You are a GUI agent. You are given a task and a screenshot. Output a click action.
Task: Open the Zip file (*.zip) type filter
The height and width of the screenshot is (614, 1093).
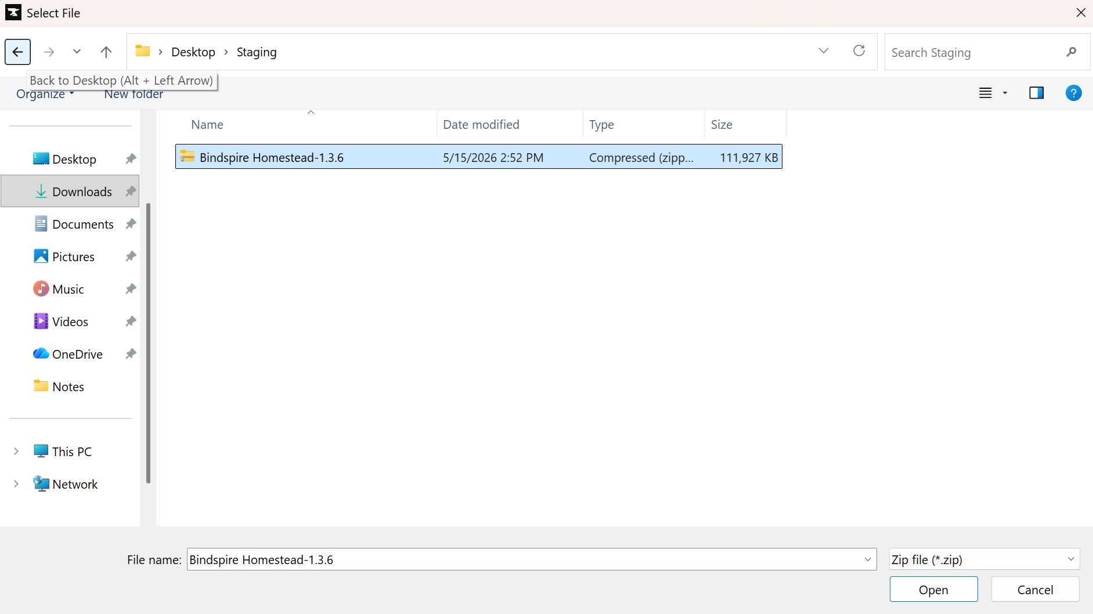(x=984, y=559)
